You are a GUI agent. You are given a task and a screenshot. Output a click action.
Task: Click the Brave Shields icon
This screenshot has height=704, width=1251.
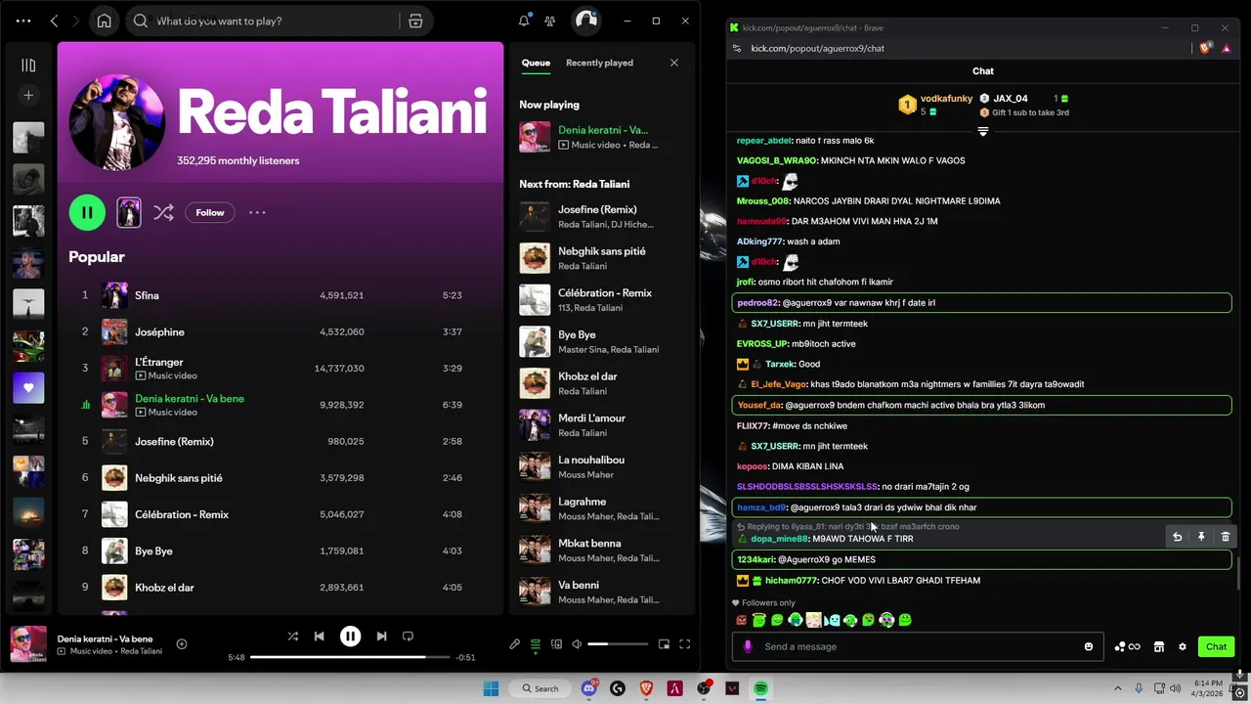(x=1206, y=48)
